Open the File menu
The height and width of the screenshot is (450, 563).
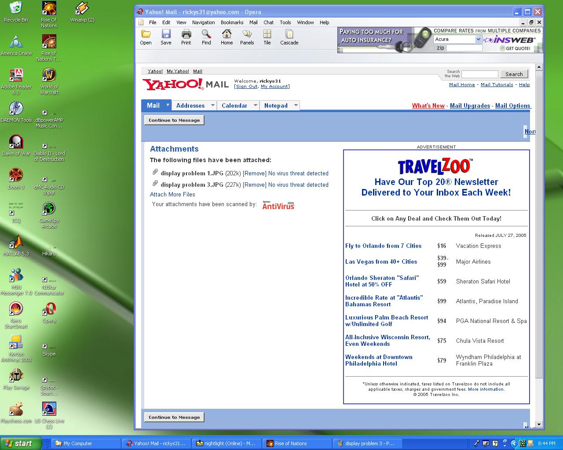153,22
